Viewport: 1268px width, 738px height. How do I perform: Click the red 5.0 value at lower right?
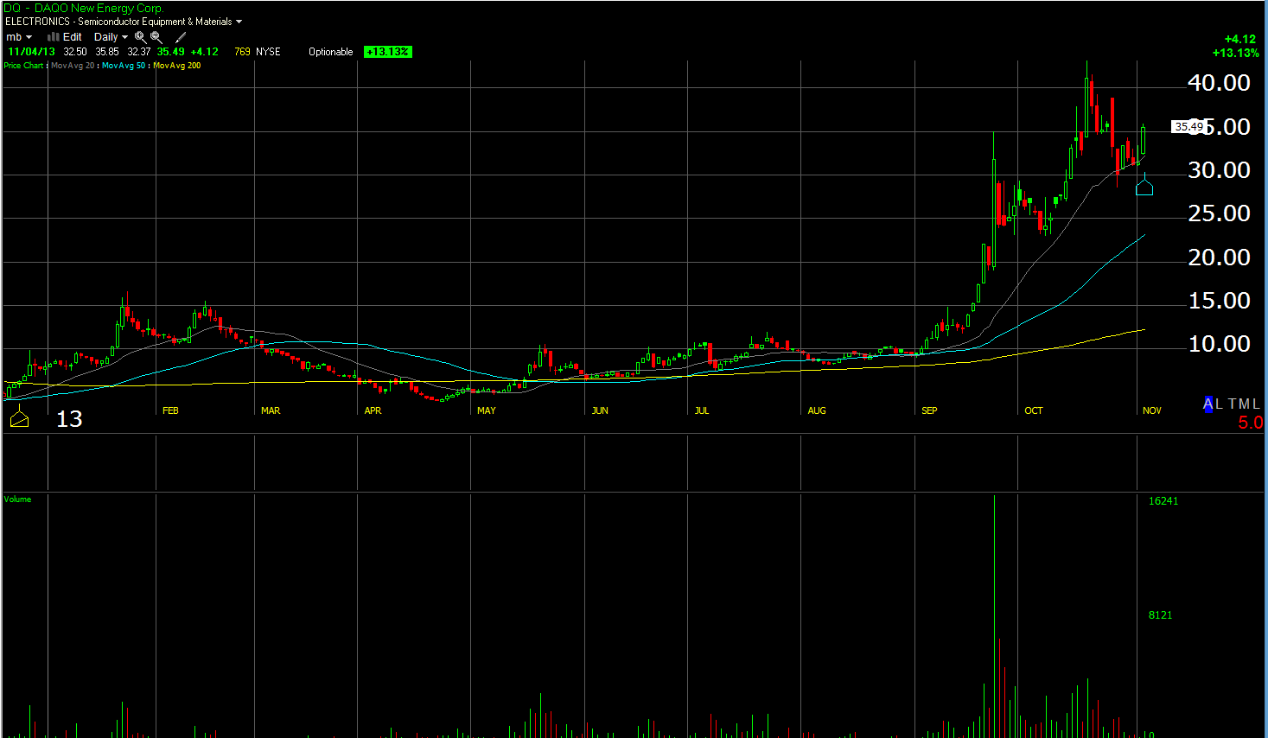point(1250,423)
